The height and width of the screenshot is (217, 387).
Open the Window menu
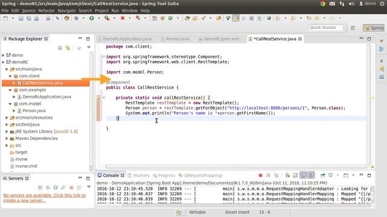click(129, 11)
